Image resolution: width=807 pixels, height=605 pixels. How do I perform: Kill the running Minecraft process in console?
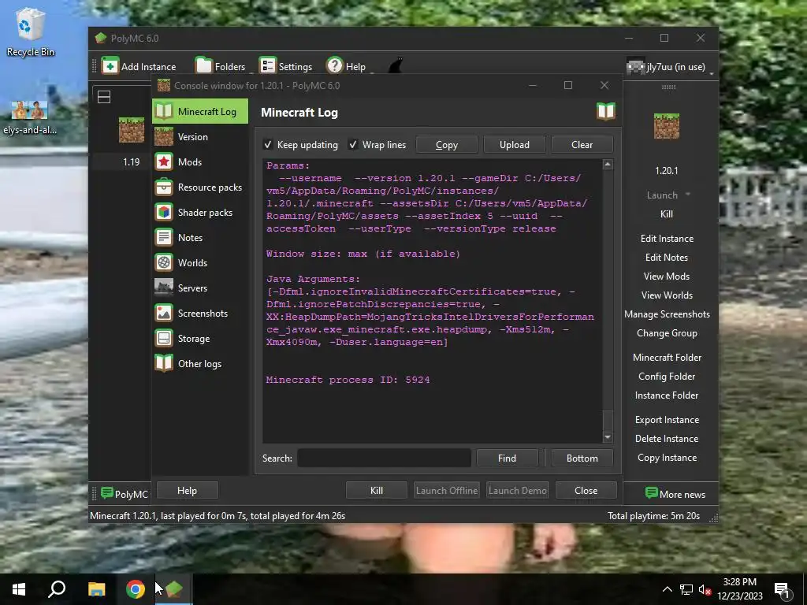tap(377, 491)
